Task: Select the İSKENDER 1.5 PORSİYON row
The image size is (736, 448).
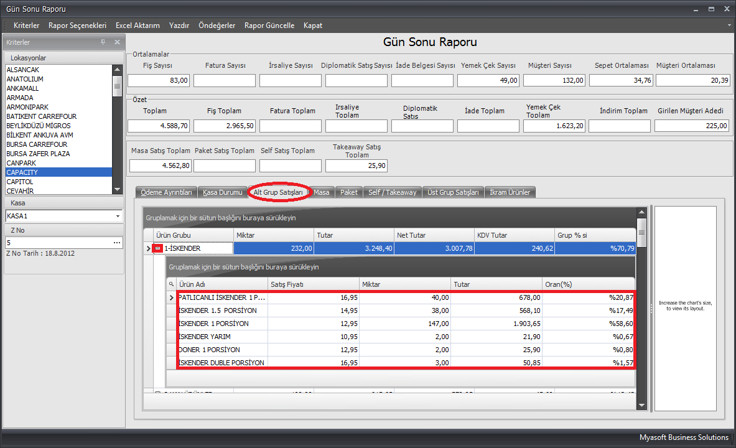Action: [406, 310]
